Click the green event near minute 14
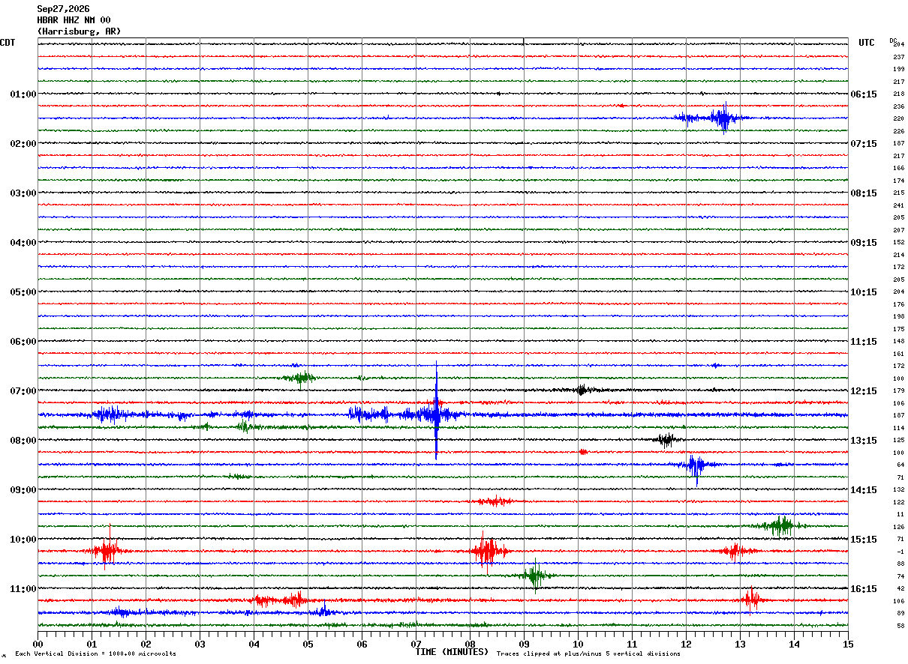Viewport: 908px width, 664px height. 780,525
